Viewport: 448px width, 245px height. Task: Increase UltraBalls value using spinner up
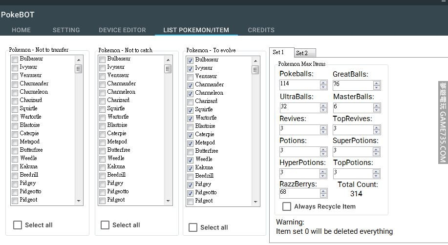(323, 105)
